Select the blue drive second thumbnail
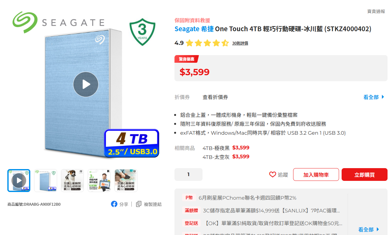Viewport: 392px width, 235px height. (x=46, y=181)
